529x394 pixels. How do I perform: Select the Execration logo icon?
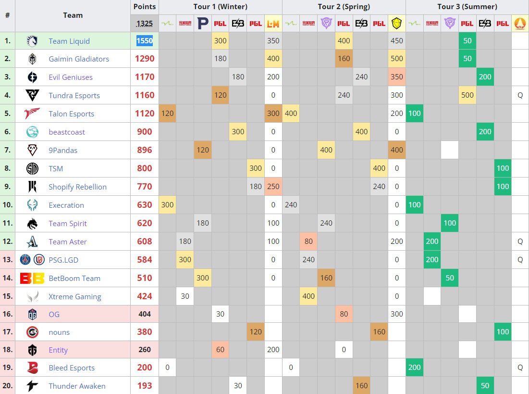coord(32,205)
